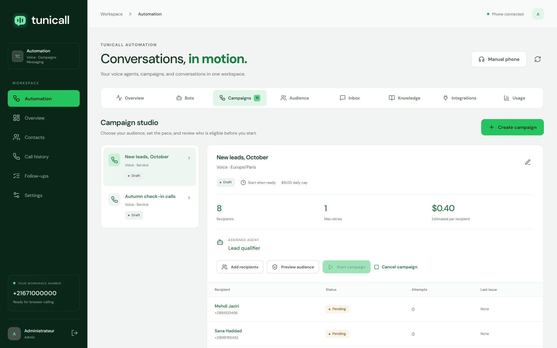Open the Usage tab
This screenshot has height=348, width=557.
[x=514, y=98]
